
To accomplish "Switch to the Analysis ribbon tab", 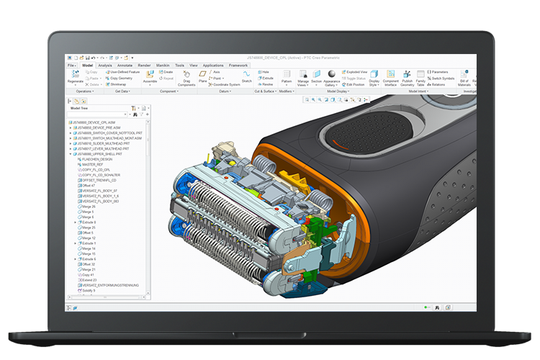I will 105,66.
